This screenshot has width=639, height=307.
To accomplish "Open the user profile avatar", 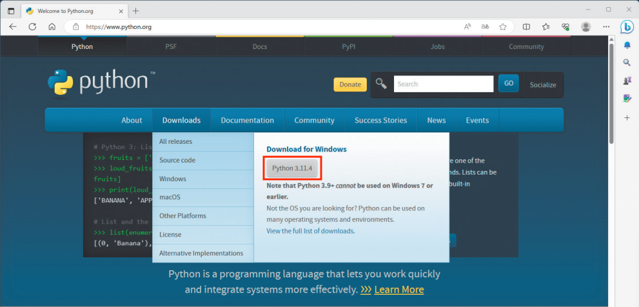I will (x=585, y=27).
